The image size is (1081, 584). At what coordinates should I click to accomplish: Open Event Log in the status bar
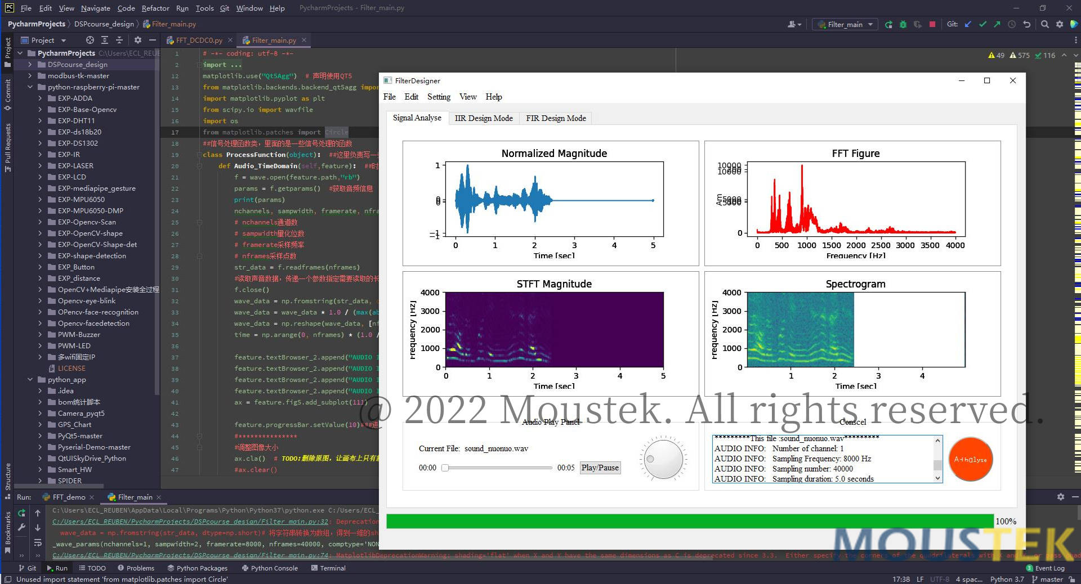click(1046, 568)
